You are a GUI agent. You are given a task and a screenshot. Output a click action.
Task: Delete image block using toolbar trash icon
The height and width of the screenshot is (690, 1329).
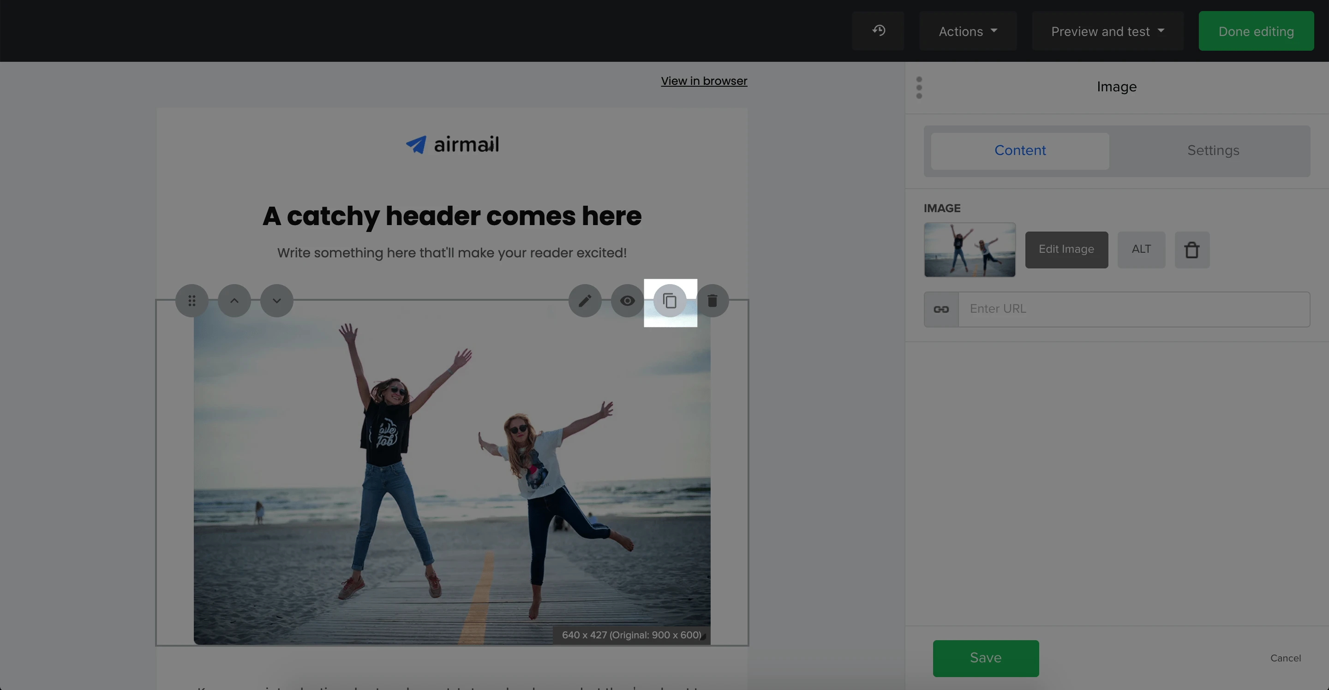[x=712, y=301]
